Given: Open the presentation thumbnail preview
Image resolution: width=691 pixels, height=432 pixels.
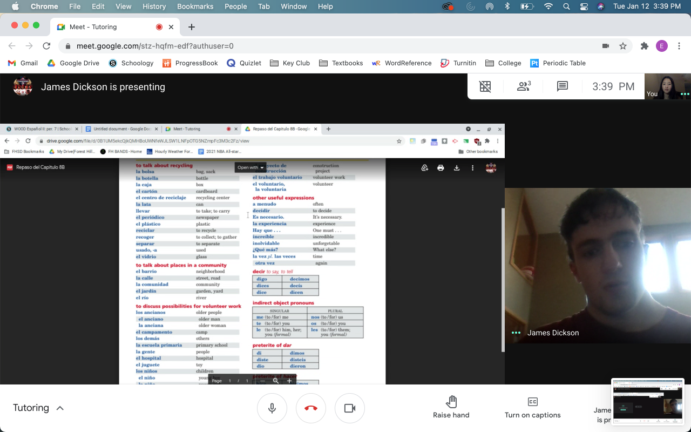Looking at the screenshot, I should (x=648, y=401).
